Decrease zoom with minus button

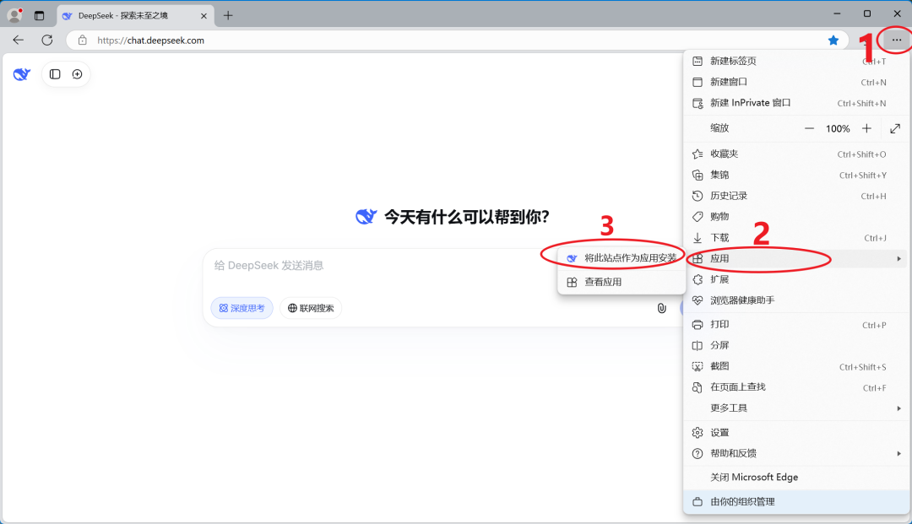[809, 128]
